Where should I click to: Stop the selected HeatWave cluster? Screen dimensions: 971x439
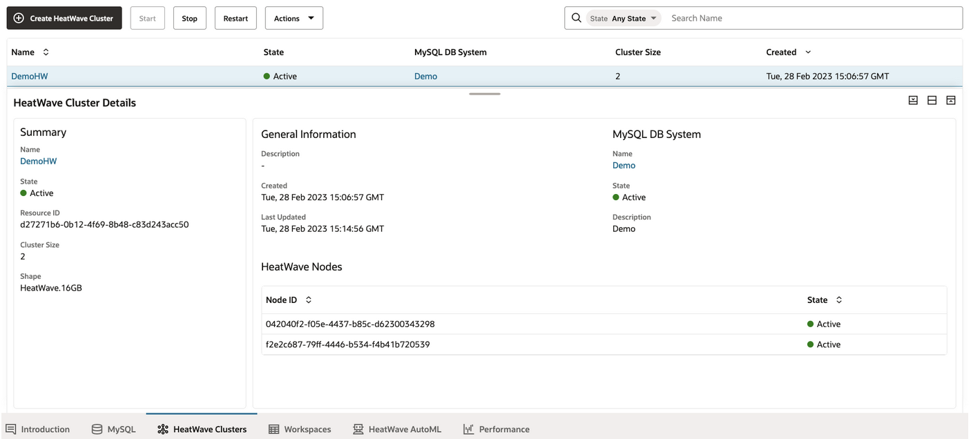189,19
